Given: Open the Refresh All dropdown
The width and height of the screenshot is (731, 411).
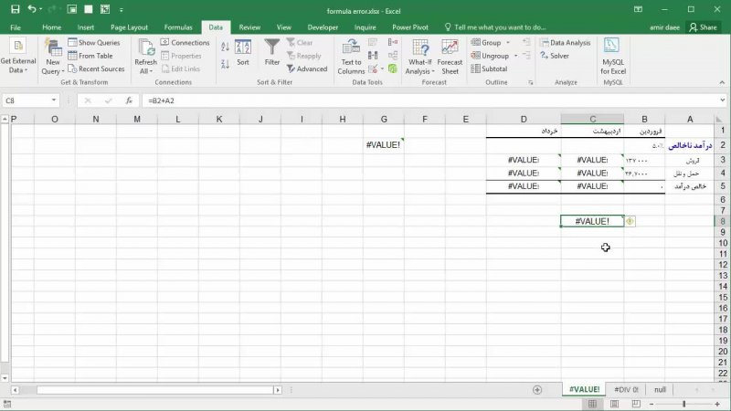Looking at the screenshot, I should coord(145,70).
